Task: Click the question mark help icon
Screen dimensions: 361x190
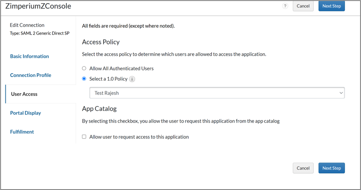Action: pos(285,6)
